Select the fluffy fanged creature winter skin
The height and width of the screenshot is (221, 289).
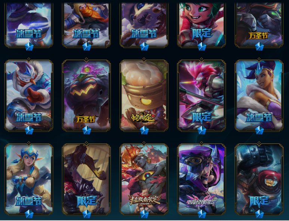pos(144,24)
